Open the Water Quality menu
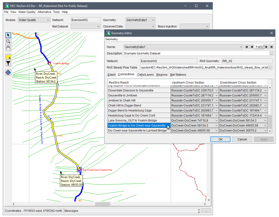279x217 pixels. (x=27, y=12)
